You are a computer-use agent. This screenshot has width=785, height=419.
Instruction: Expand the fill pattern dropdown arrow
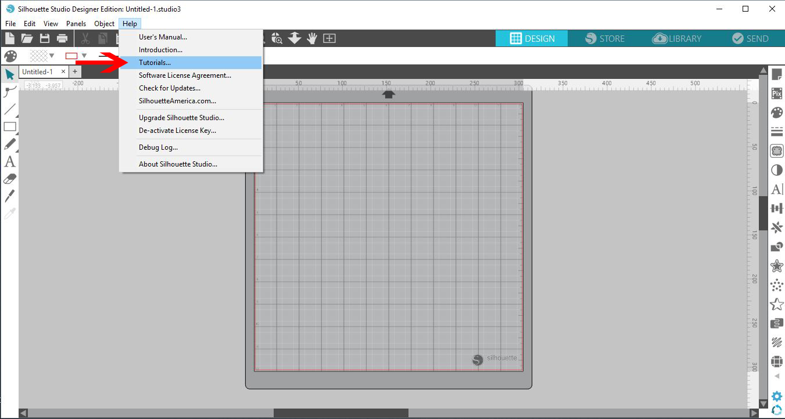pos(52,56)
